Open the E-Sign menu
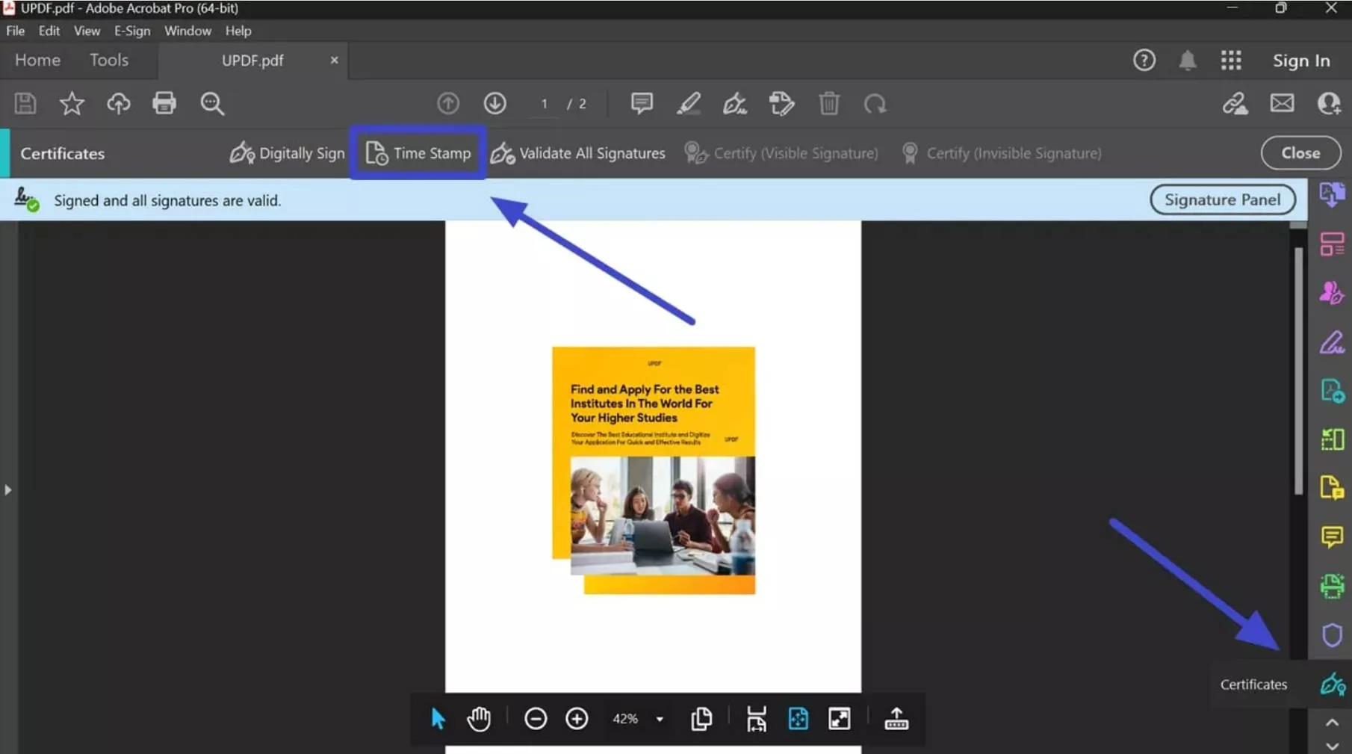Image resolution: width=1352 pixels, height=754 pixels. pyautogui.click(x=131, y=31)
